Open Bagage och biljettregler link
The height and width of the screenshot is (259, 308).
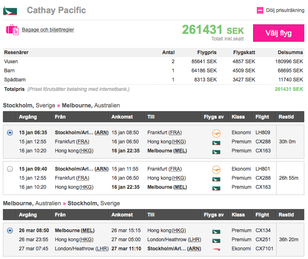coord(48,30)
